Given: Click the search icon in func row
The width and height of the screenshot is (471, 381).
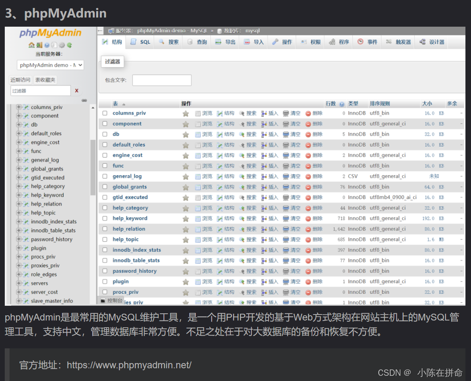Looking at the screenshot, I should click(x=242, y=166).
